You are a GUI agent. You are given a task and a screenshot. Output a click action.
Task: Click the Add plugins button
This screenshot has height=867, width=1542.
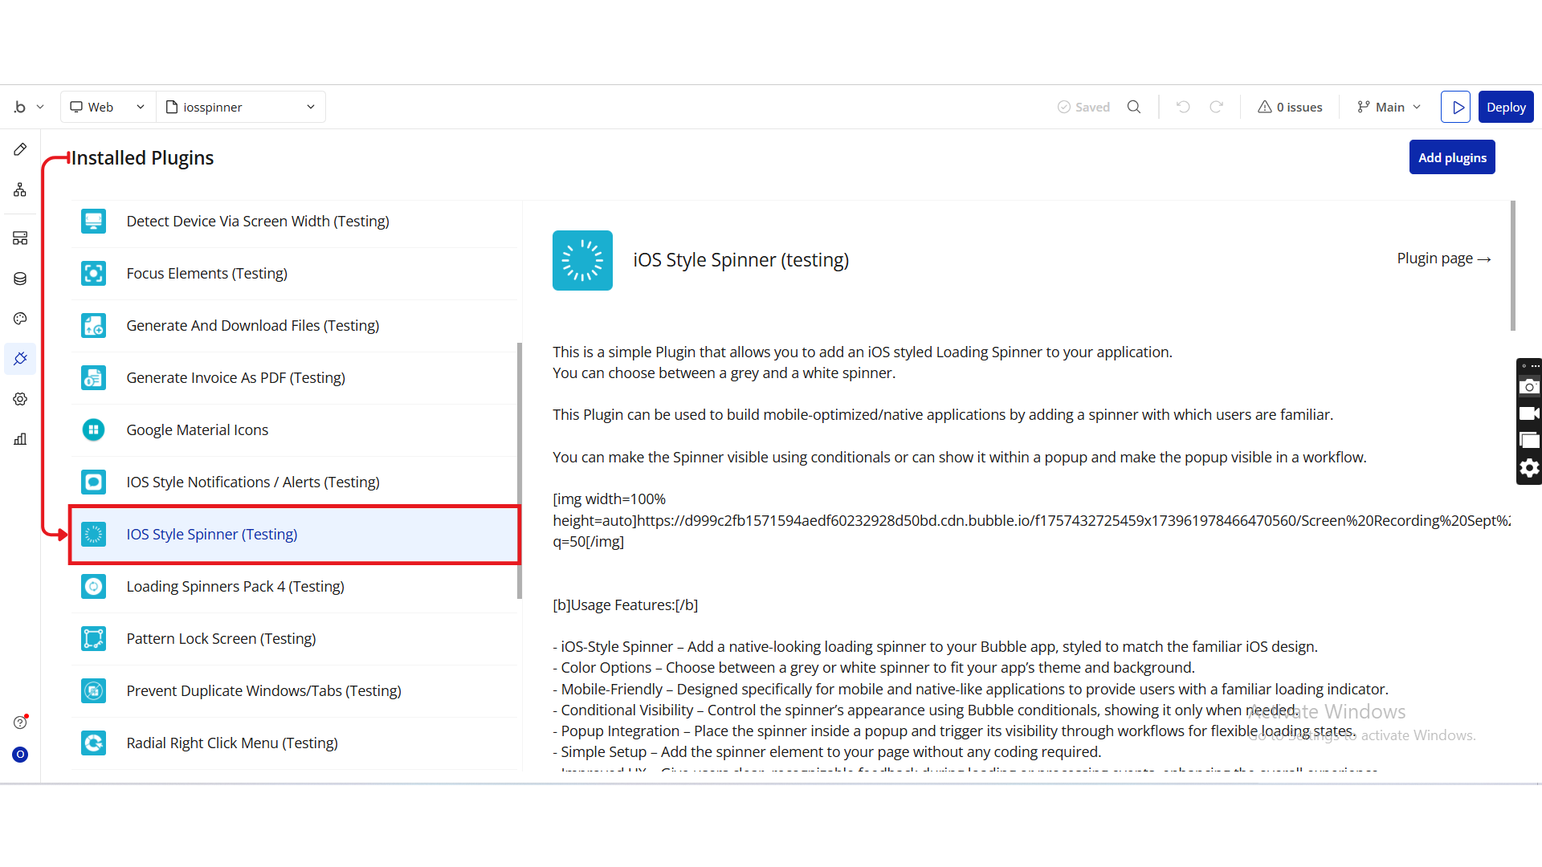coord(1451,157)
